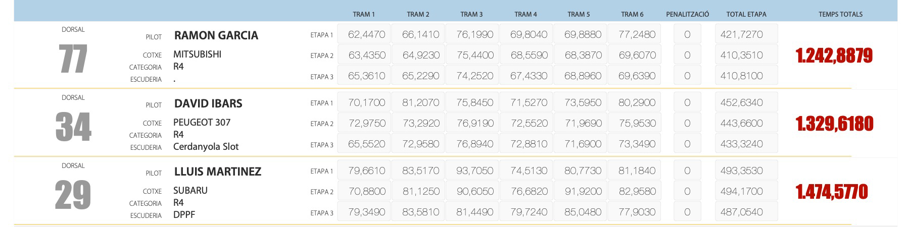
Task: Click the Cerdanyola Slot escuderia name
Action: pos(206,147)
